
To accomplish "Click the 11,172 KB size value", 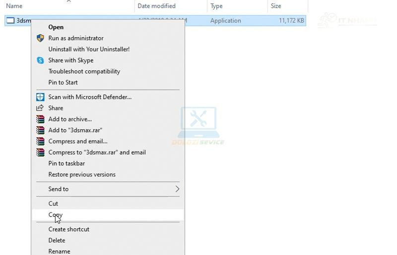I will pyautogui.click(x=291, y=20).
